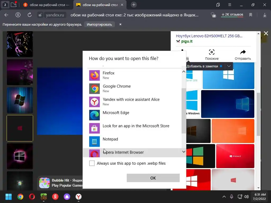This screenshot has width=271, height=203.
Task: Click the new-tab-group icon with red dot
Action: point(14,4)
